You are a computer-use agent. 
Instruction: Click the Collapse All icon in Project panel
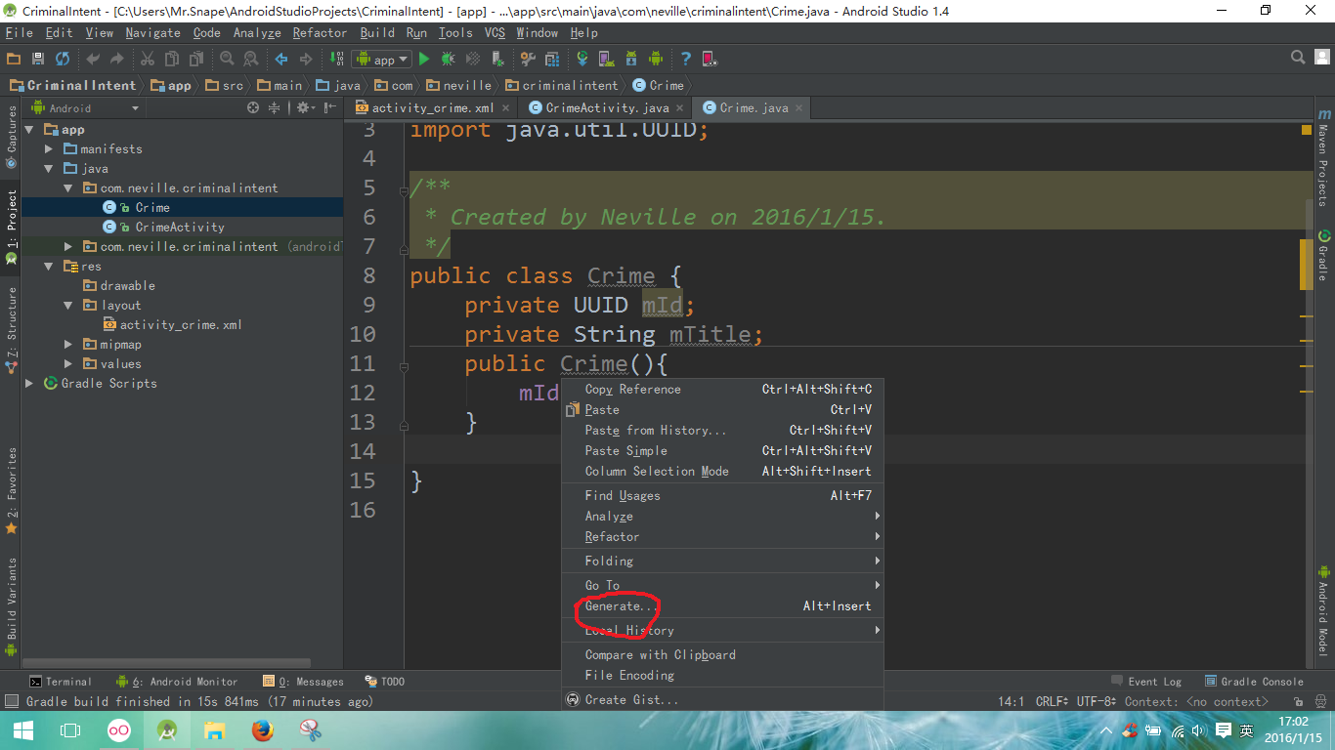click(275, 108)
